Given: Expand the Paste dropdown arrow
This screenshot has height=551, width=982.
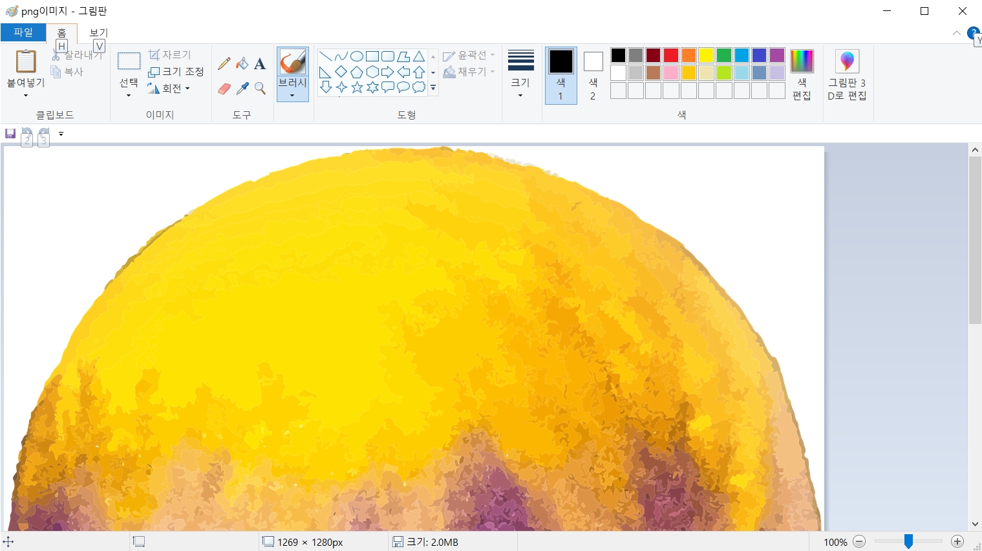Looking at the screenshot, I should pos(26,95).
